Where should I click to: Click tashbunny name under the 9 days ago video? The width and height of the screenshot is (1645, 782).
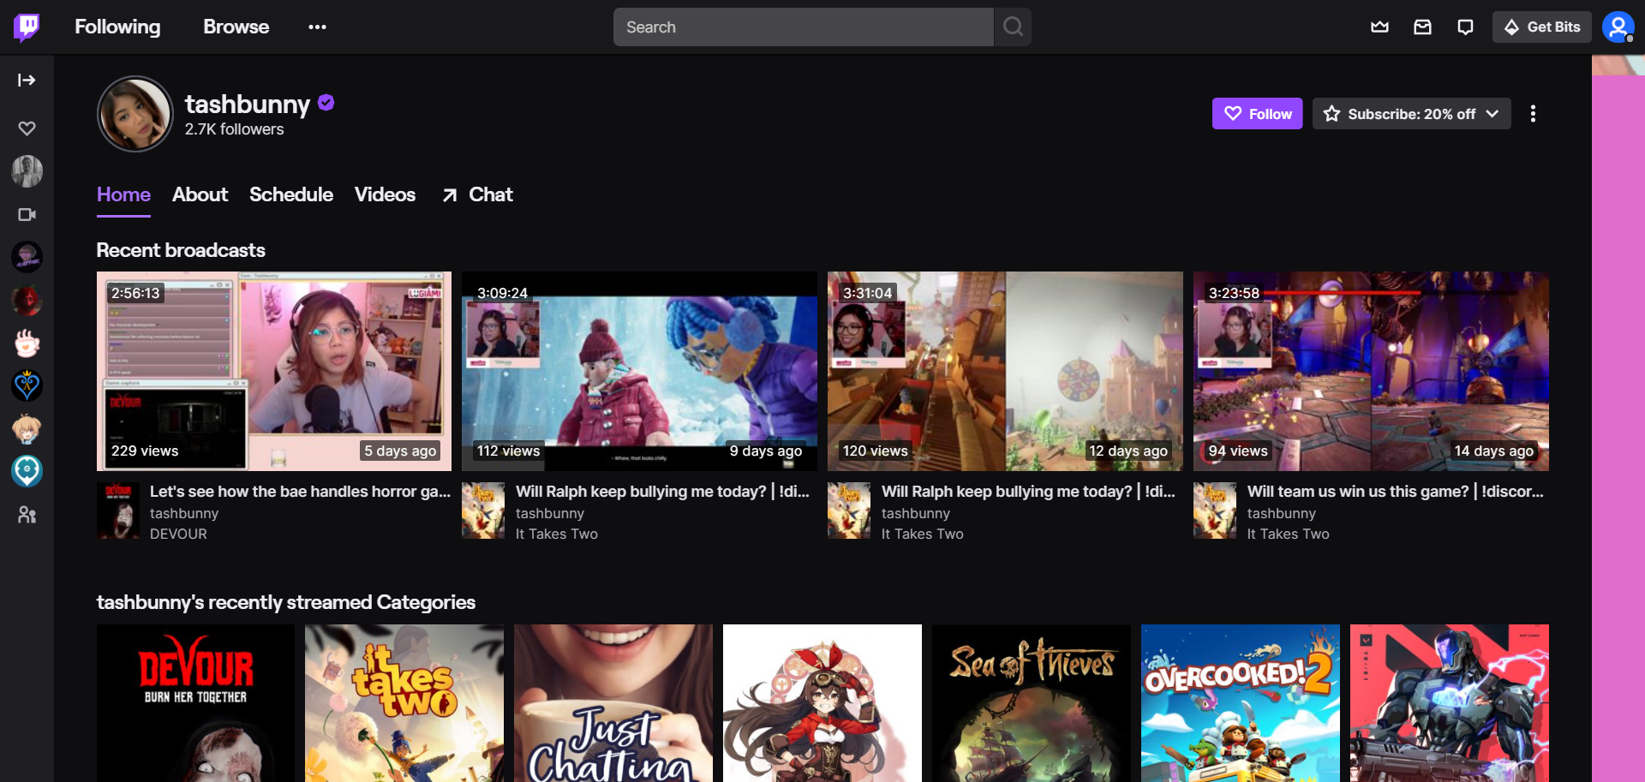550,513
